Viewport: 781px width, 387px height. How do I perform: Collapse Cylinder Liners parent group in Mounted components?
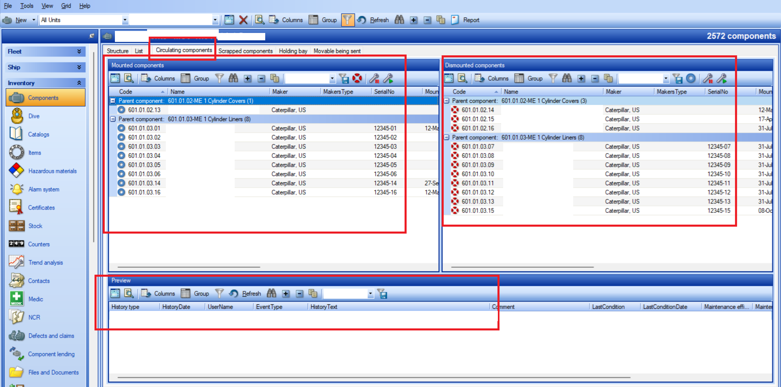pyautogui.click(x=113, y=119)
